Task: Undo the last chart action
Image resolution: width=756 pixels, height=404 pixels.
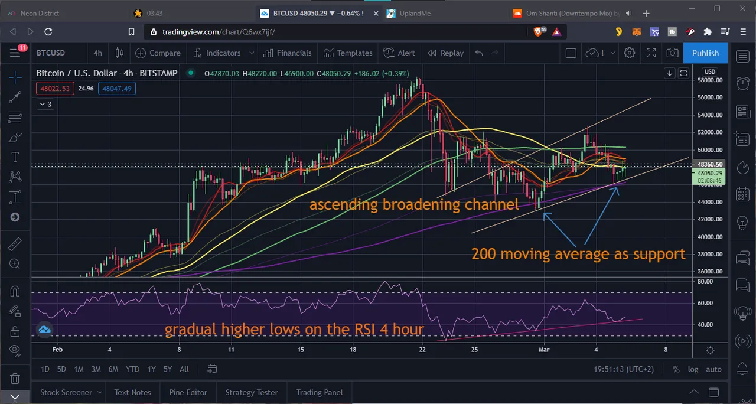Action: [x=479, y=53]
